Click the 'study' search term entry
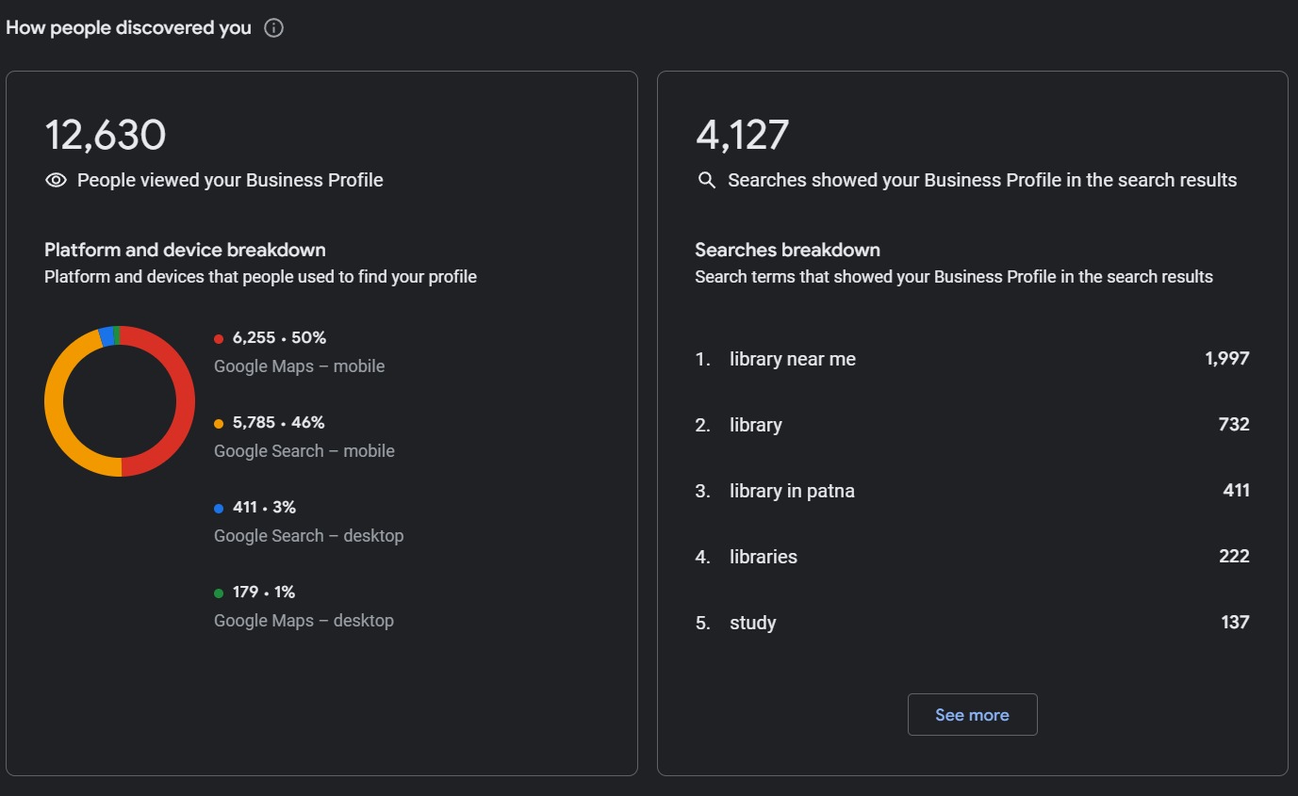 tap(752, 623)
